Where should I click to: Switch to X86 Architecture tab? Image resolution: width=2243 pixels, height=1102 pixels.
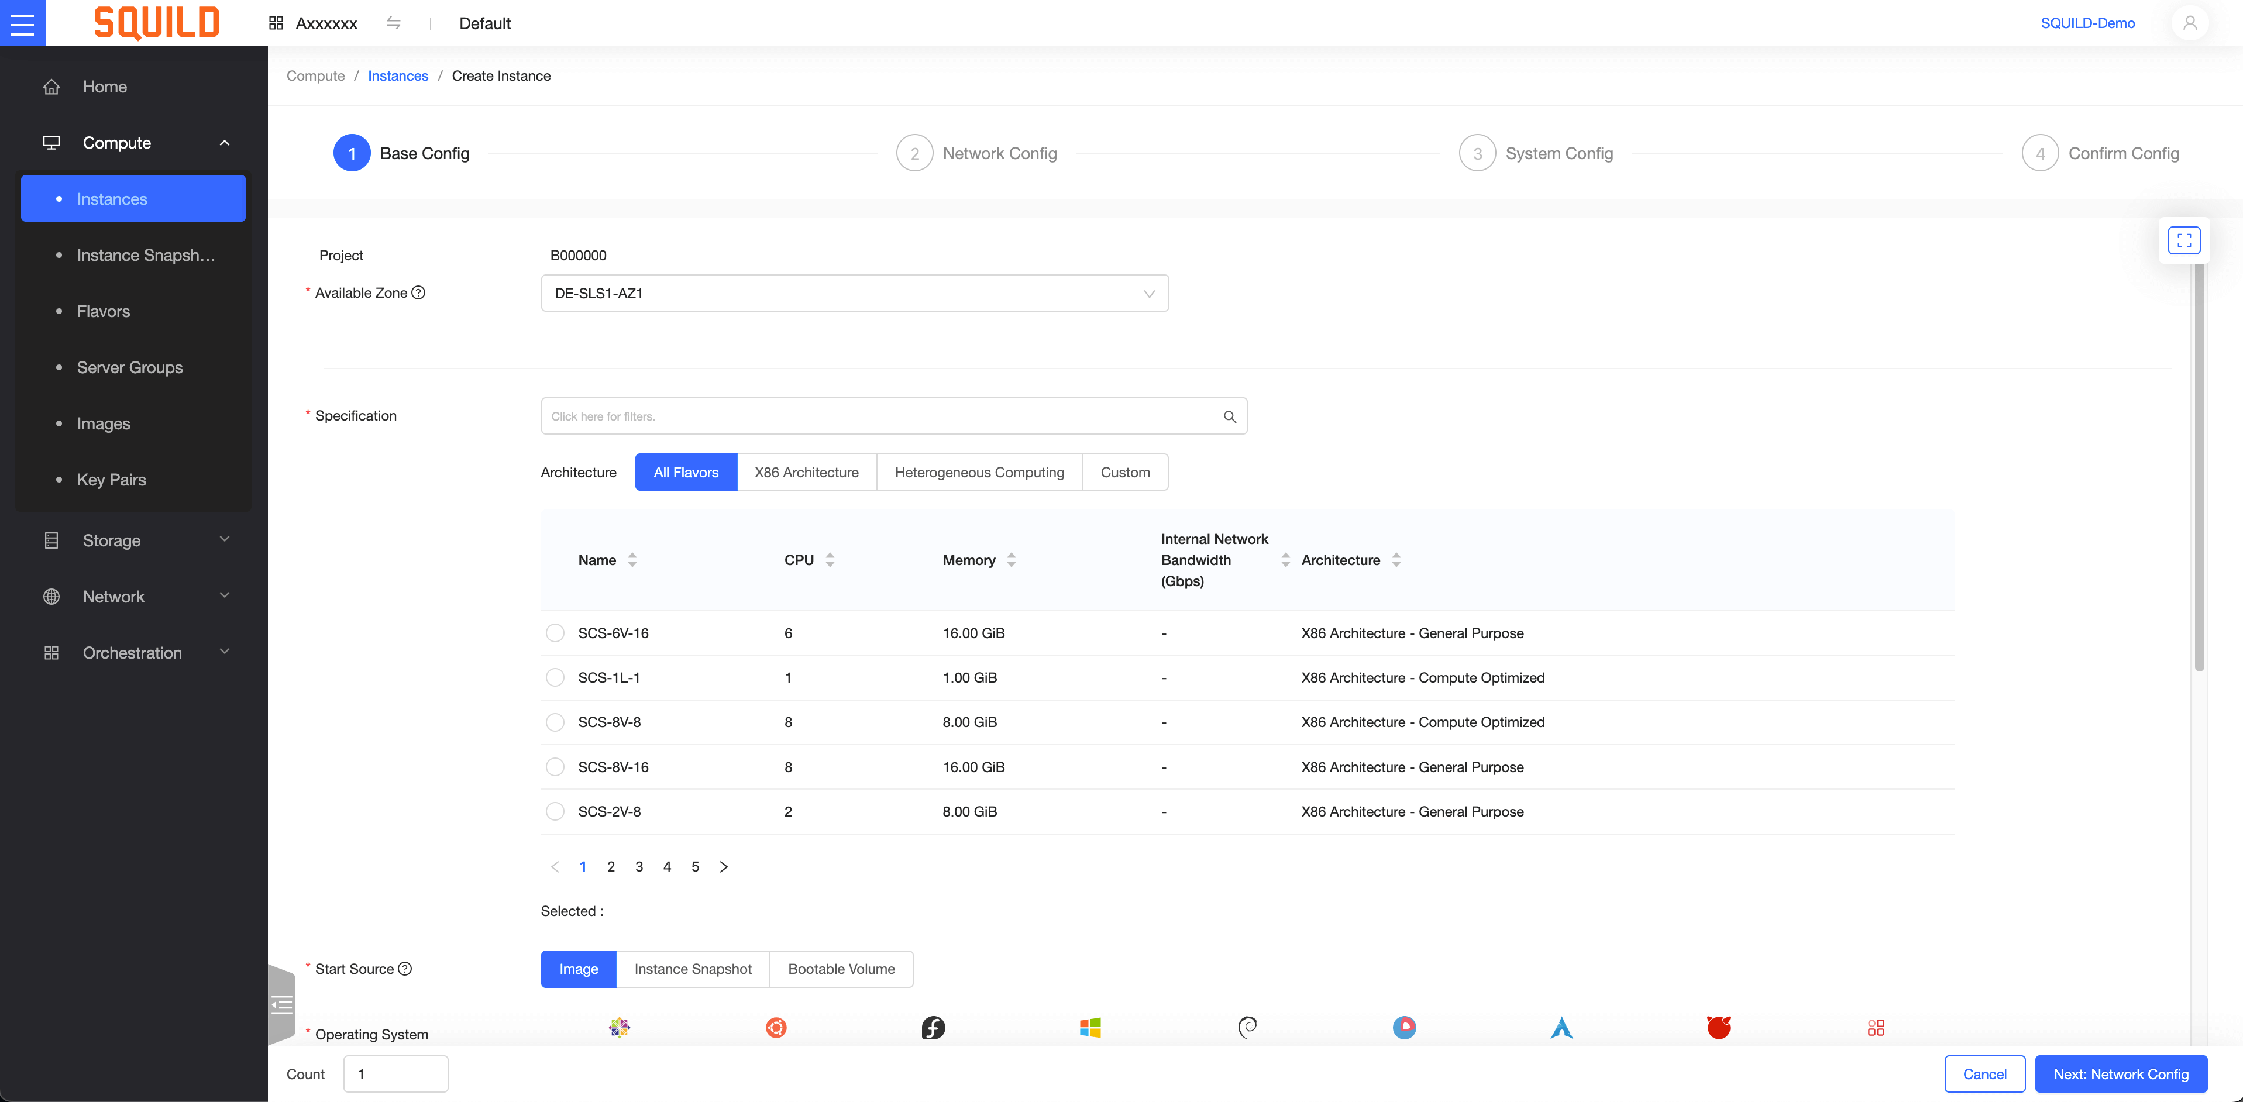click(806, 472)
